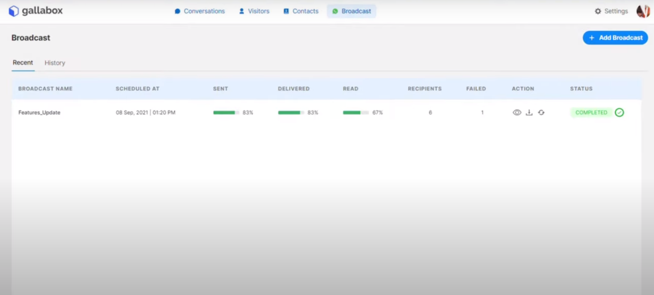Click the Sent progress bar

tap(226, 113)
